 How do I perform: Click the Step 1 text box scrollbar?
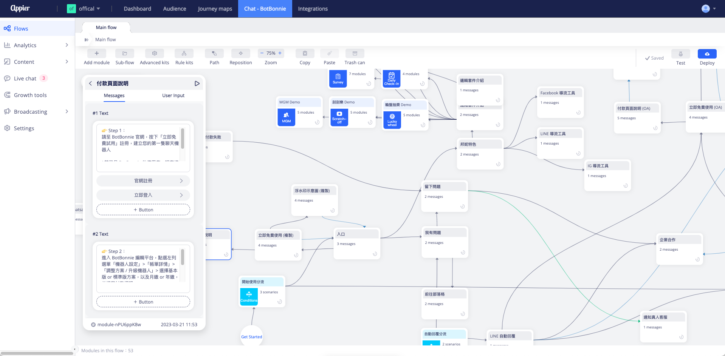(183, 139)
